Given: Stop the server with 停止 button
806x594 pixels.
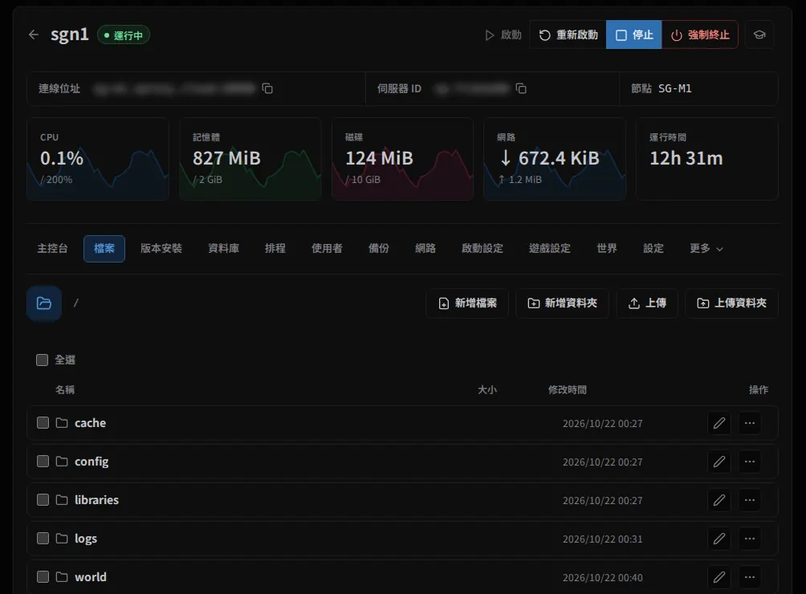Looking at the screenshot, I should point(633,35).
